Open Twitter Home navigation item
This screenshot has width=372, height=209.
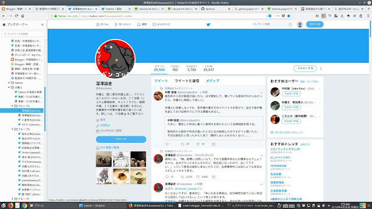coord(102,24)
